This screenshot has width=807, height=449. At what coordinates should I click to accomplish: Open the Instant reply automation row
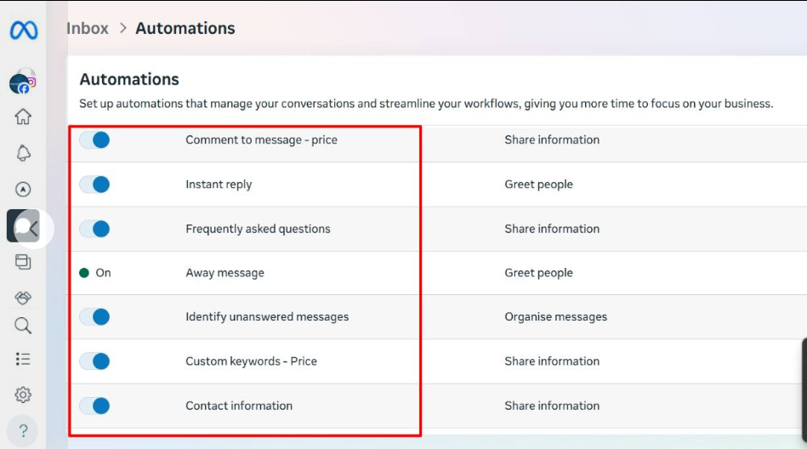(219, 185)
